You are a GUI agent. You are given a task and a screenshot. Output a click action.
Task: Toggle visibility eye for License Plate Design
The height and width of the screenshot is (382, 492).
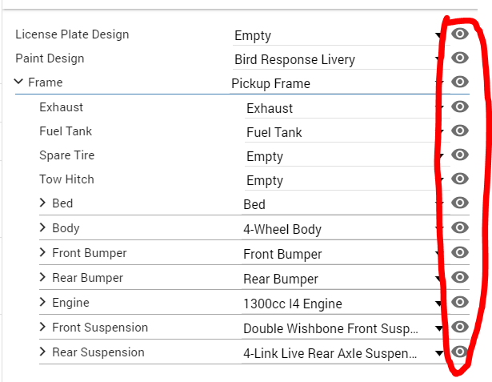tap(460, 34)
